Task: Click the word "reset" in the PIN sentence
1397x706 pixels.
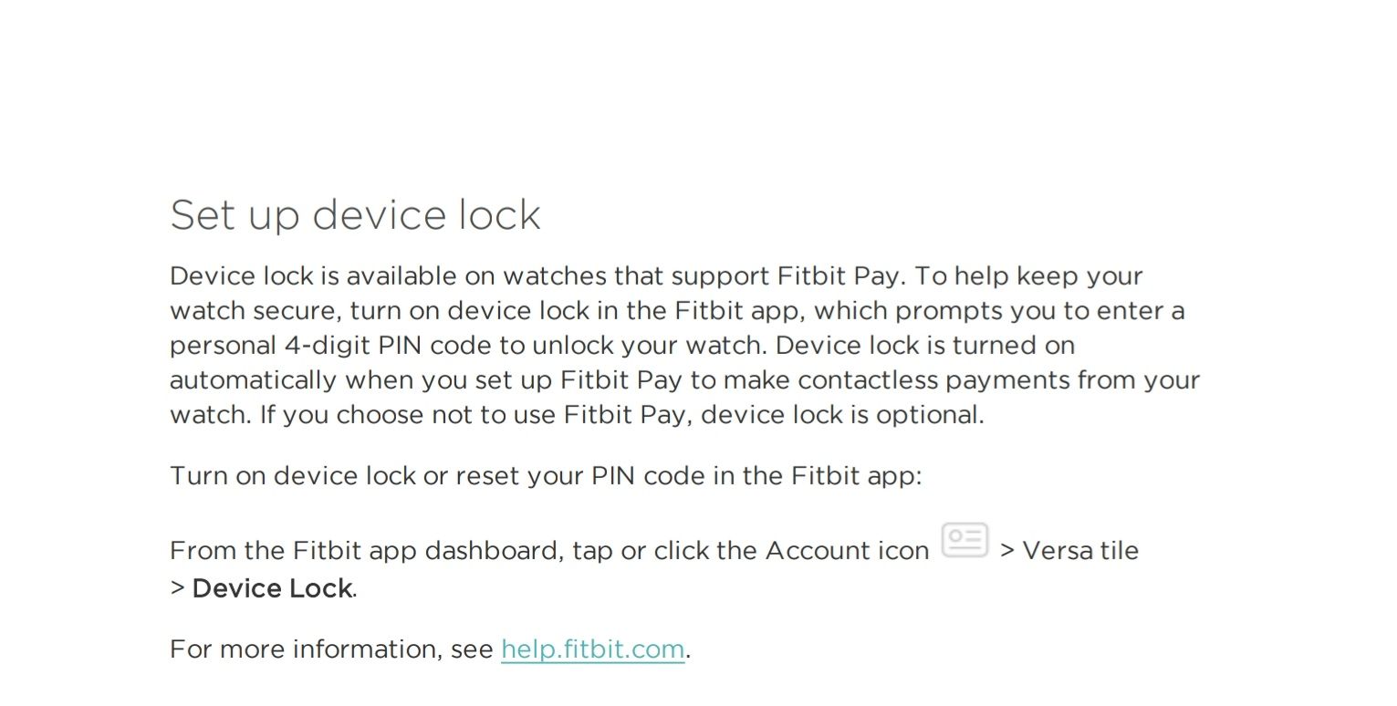Action: coord(487,476)
